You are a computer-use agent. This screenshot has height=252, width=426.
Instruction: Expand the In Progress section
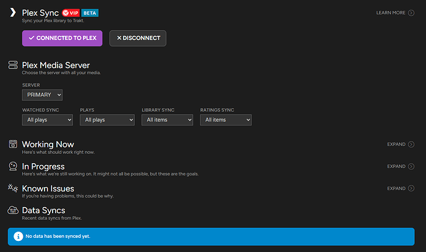tap(401, 166)
